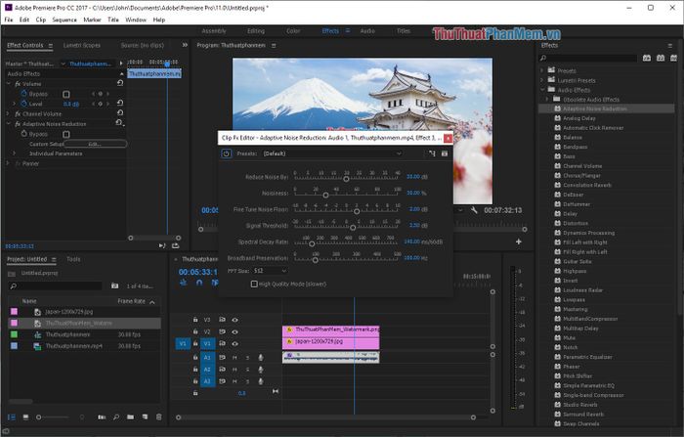Open the Program Monitor wrench settings

pyautogui.click(x=474, y=210)
